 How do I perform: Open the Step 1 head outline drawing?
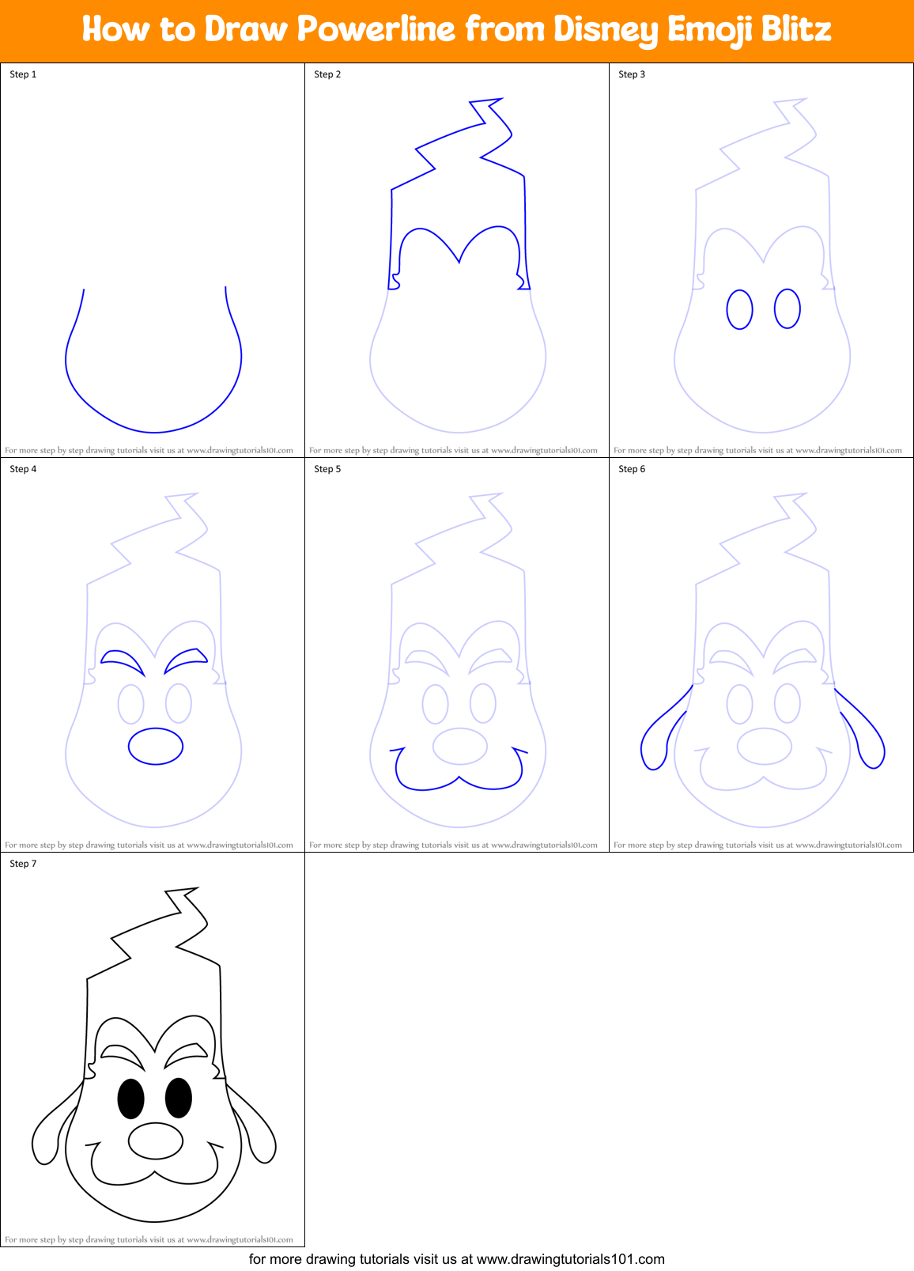(153, 360)
